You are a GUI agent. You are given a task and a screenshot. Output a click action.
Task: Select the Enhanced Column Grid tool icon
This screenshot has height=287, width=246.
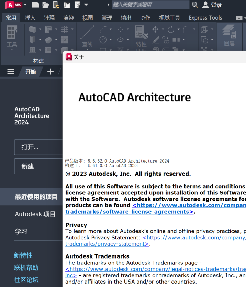(x=64, y=29)
